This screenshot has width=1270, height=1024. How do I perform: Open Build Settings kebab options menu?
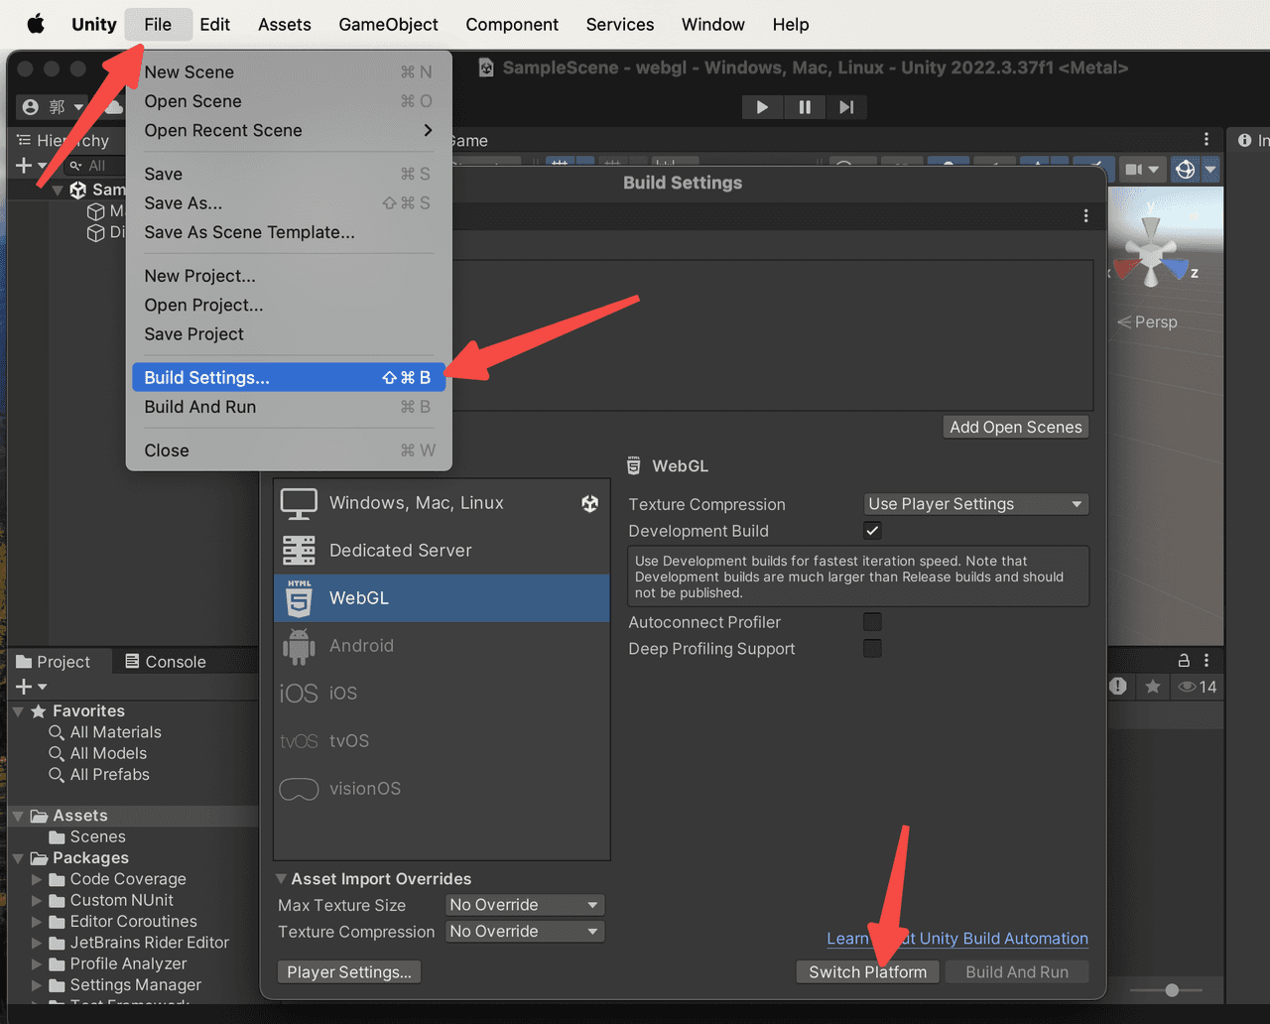[x=1086, y=215]
